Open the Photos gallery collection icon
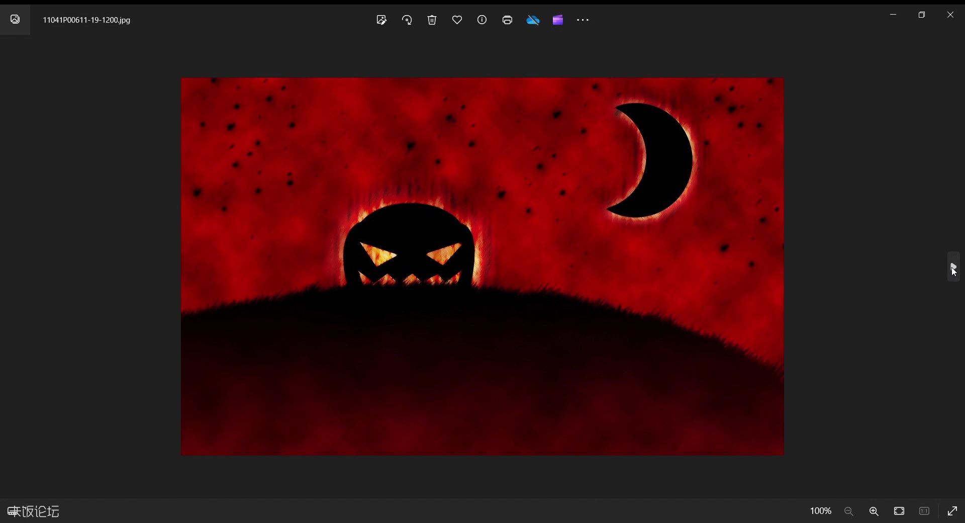Viewport: 965px width, 523px height. [15, 20]
